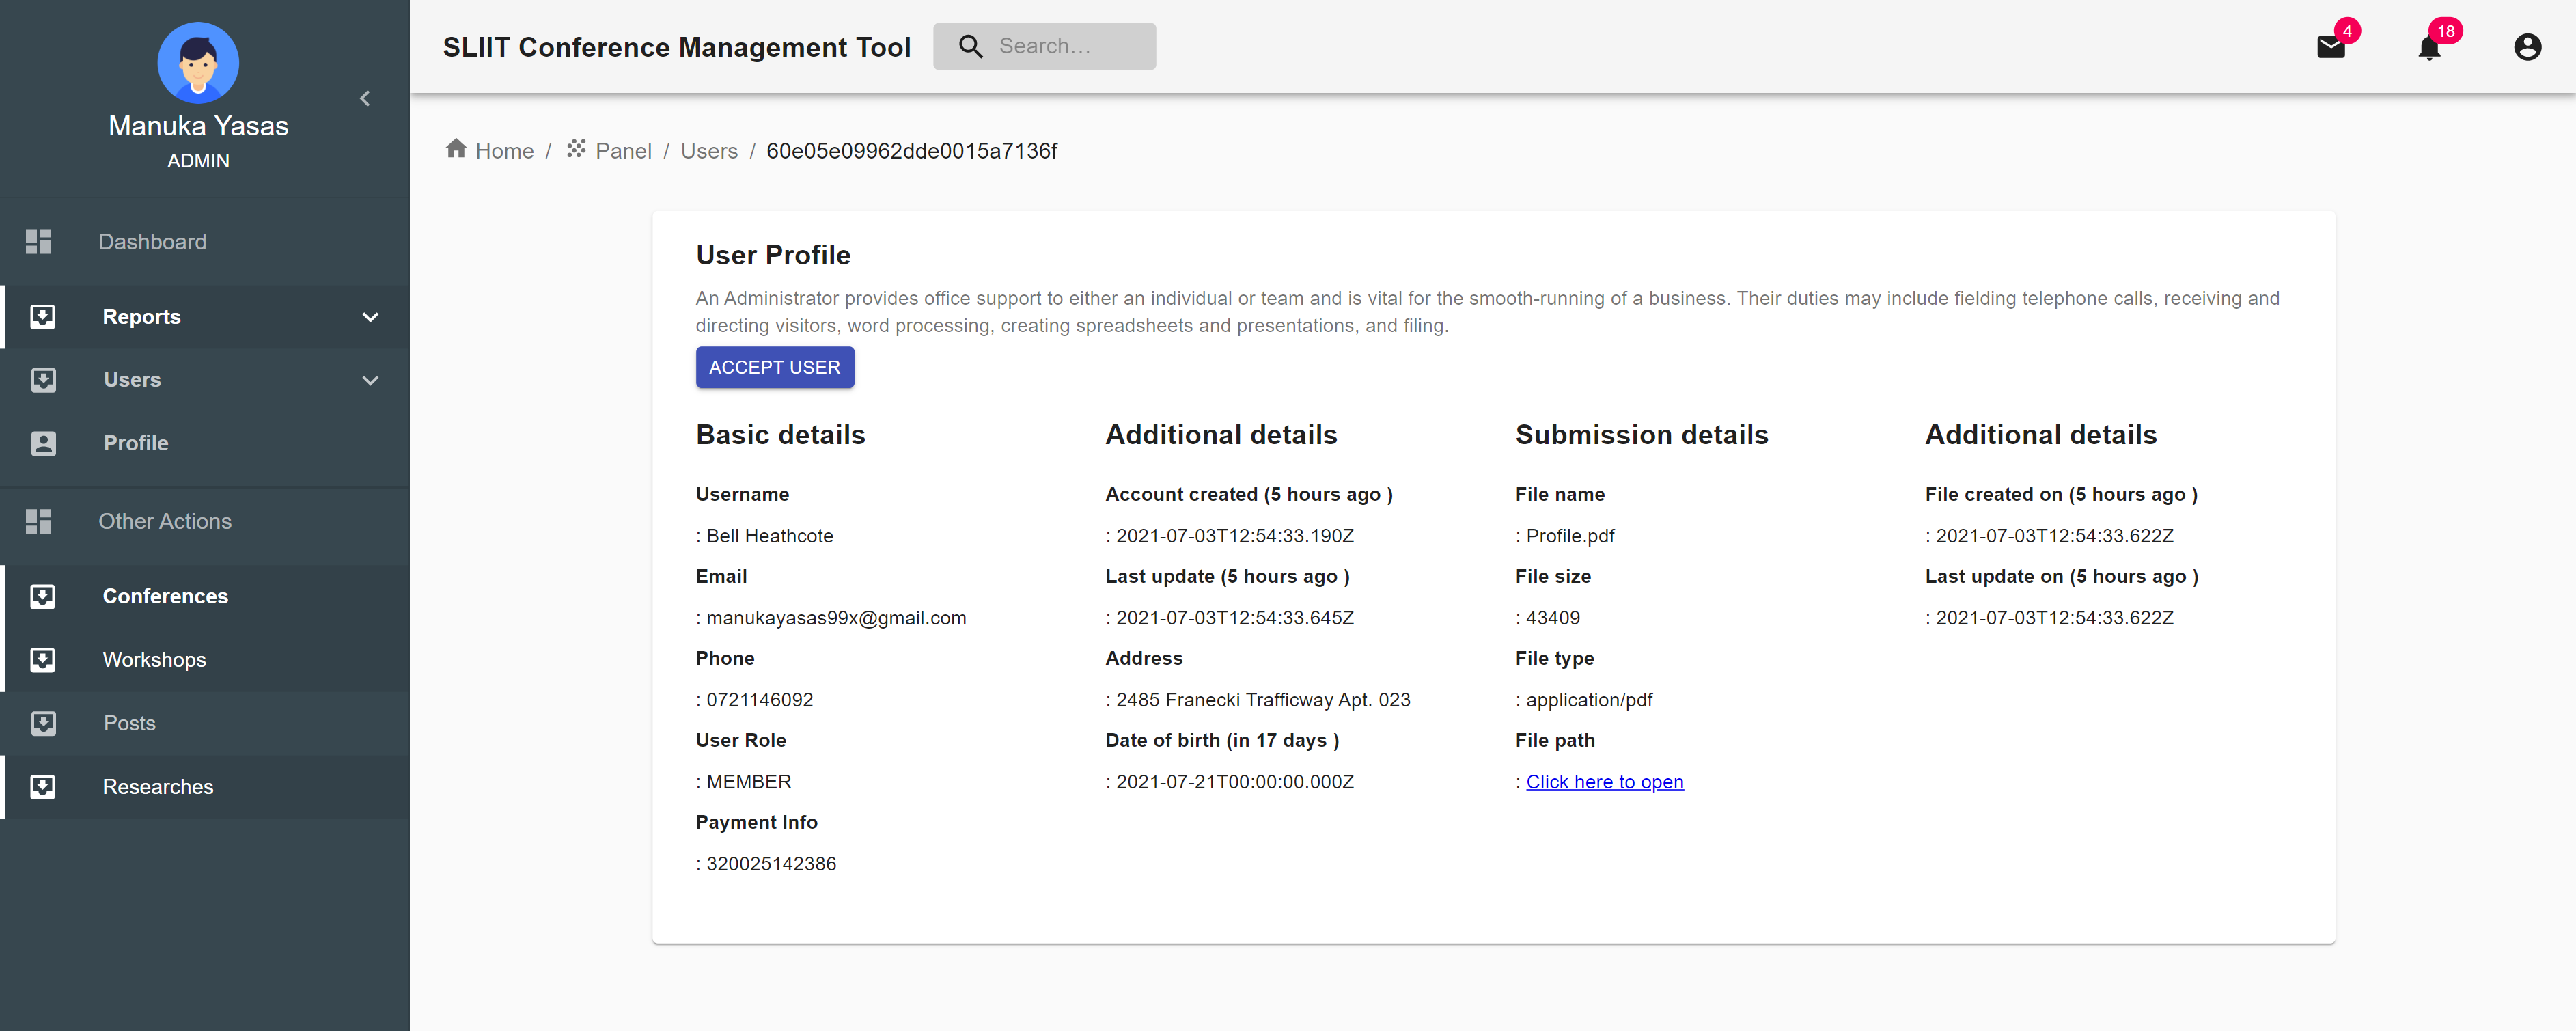Open the 'Click here to open' file link
Image resolution: width=2576 pixels, height=1031 pixels.
coord(1604,782)
